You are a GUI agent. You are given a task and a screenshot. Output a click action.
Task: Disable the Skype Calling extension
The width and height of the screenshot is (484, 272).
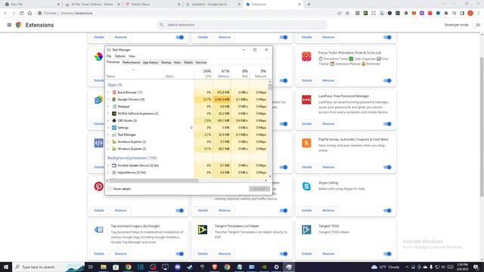(x=387, y=211)
